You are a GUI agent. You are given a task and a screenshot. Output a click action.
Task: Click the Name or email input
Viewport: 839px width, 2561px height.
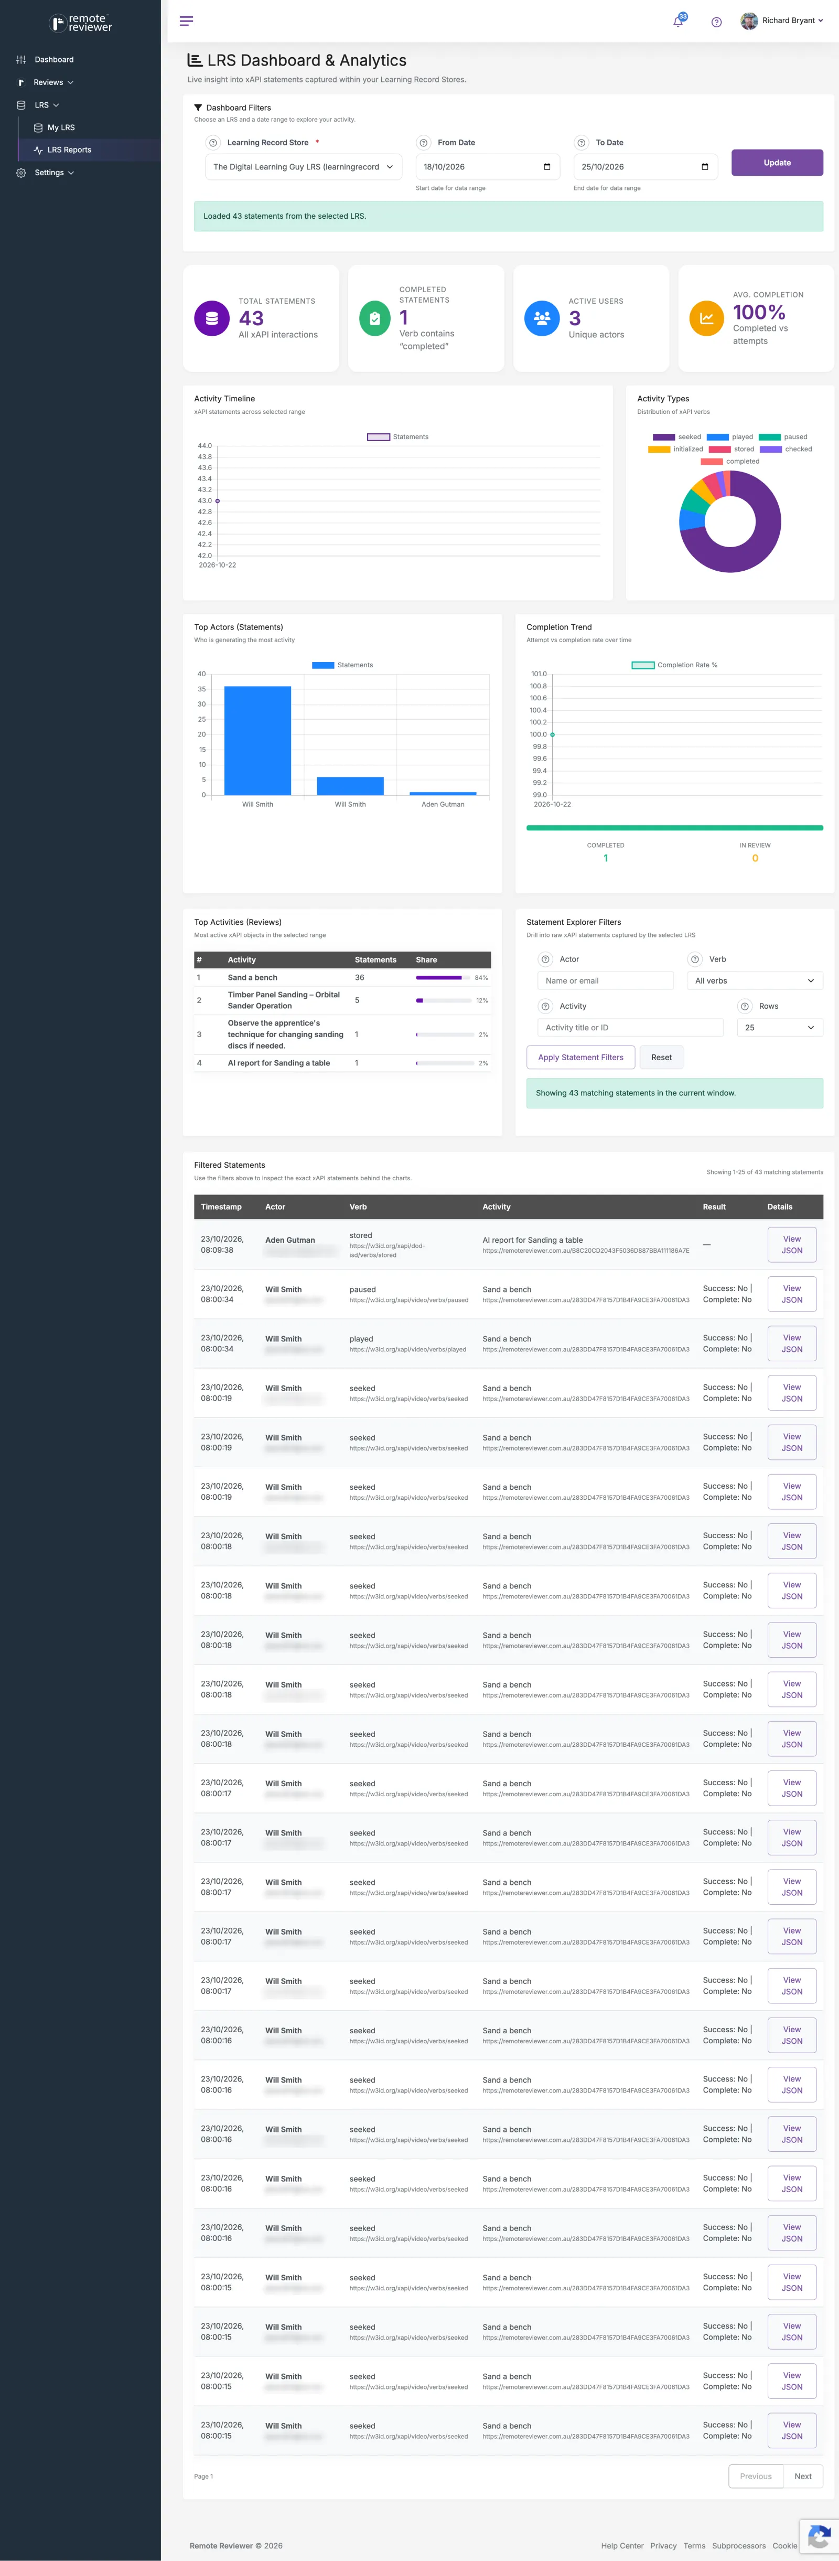(606, 981)
